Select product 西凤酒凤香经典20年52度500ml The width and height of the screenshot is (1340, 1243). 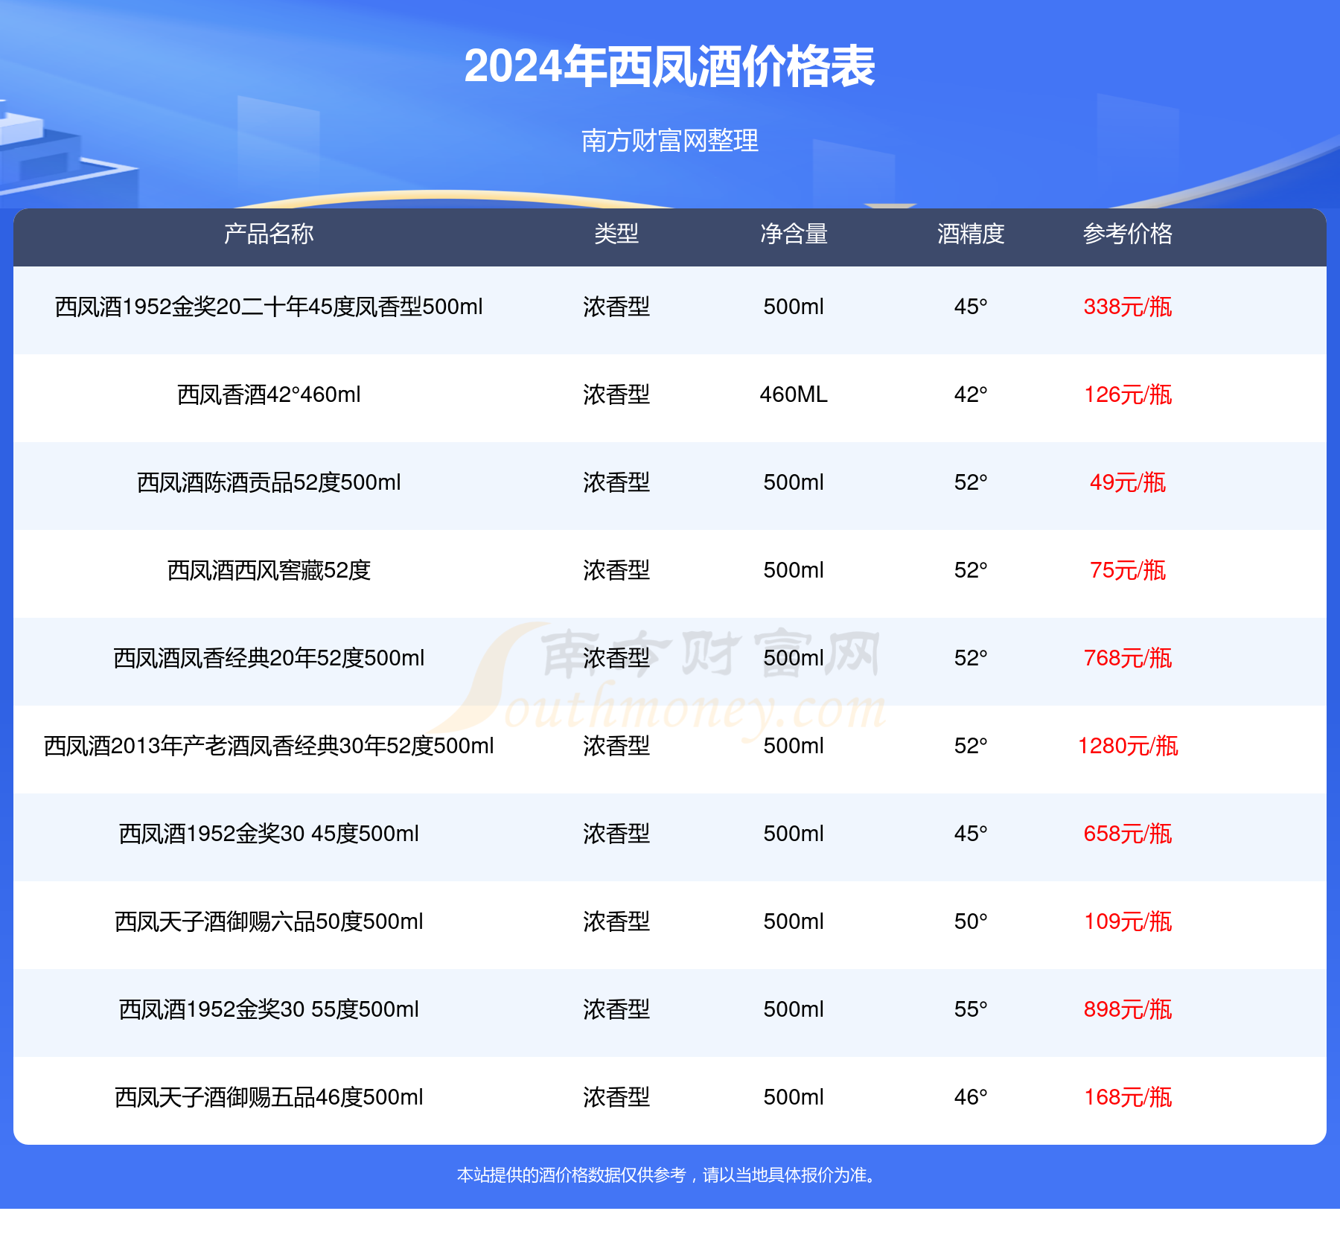click(269, 658)
